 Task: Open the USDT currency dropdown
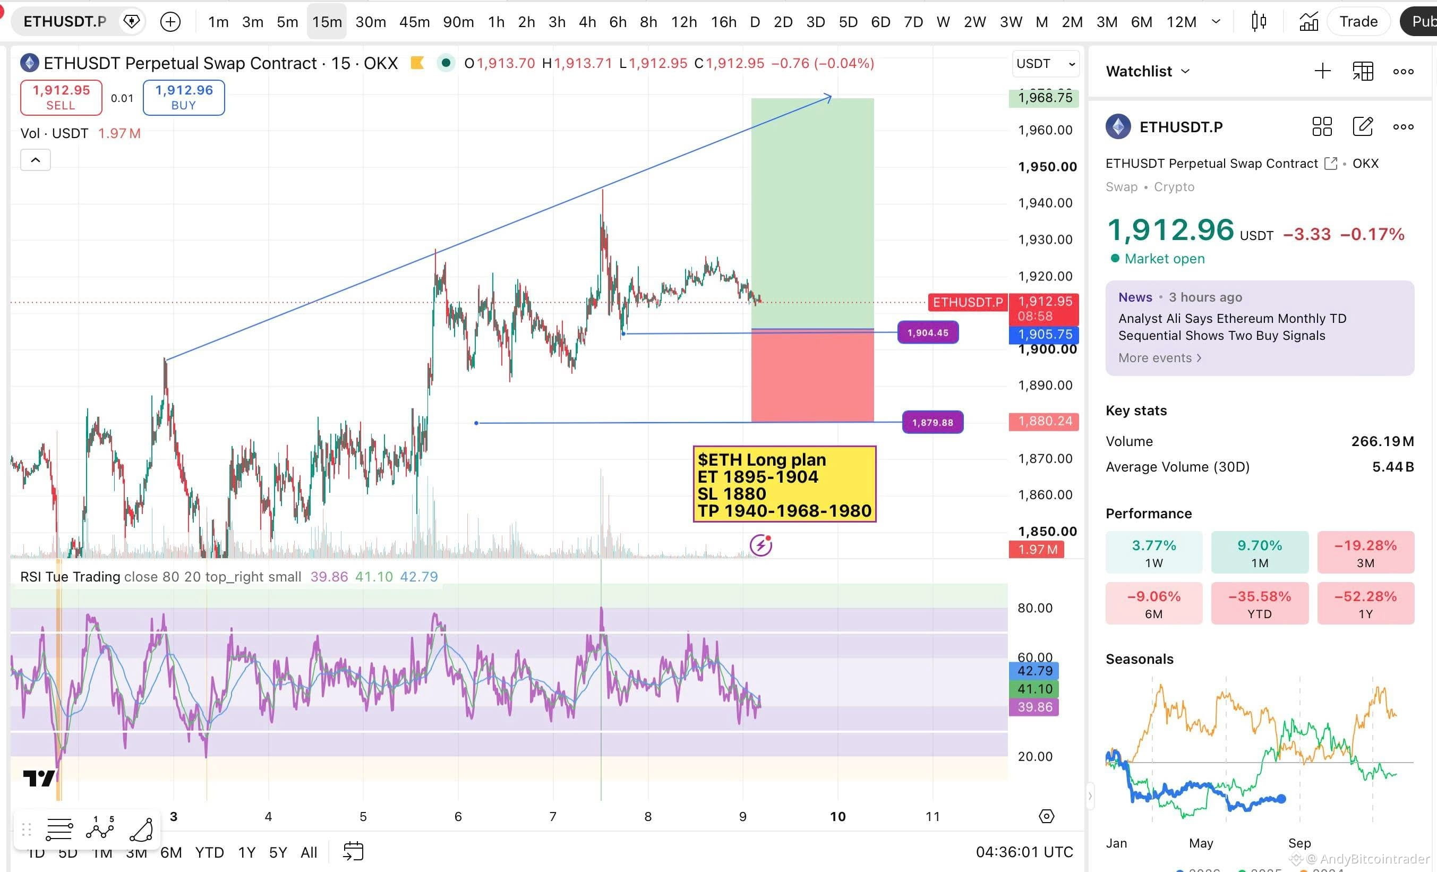pyautogui.click(x=1045, y=64)
